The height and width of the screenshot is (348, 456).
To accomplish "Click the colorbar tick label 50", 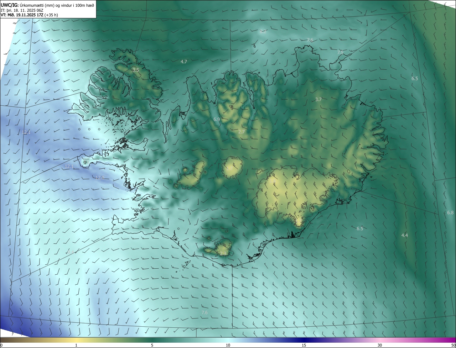I will pyautogui.click(x=453, y=346).
